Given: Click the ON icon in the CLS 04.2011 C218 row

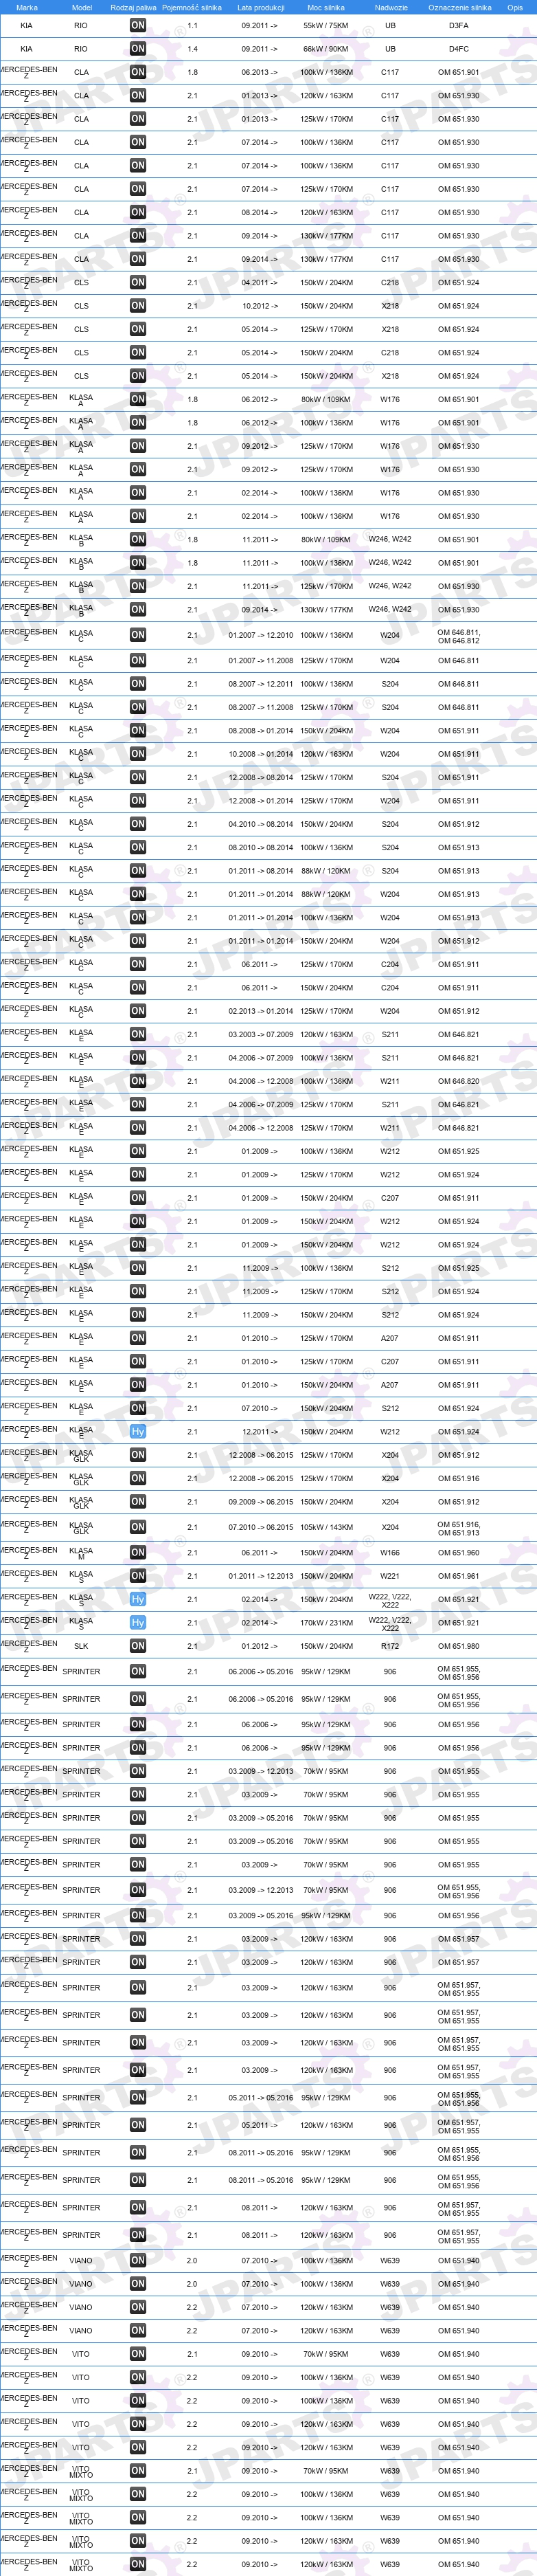Looking at the screenshot, I should tap(138, 282).
